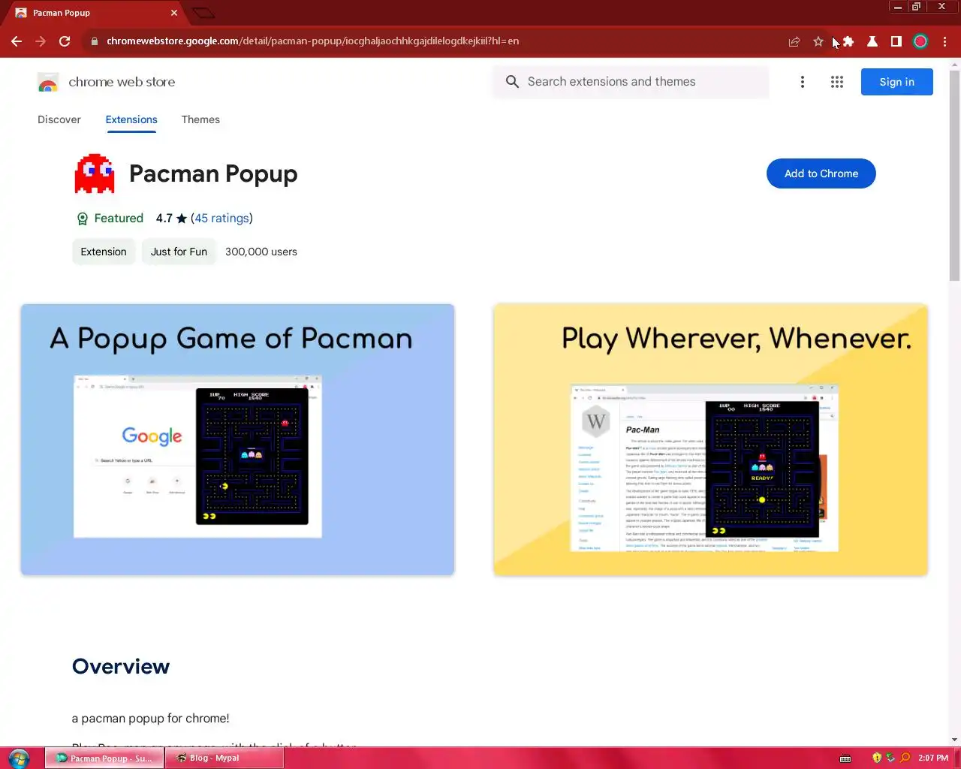
Task: Click the Extension category chip
Action: tap(104, 252)
